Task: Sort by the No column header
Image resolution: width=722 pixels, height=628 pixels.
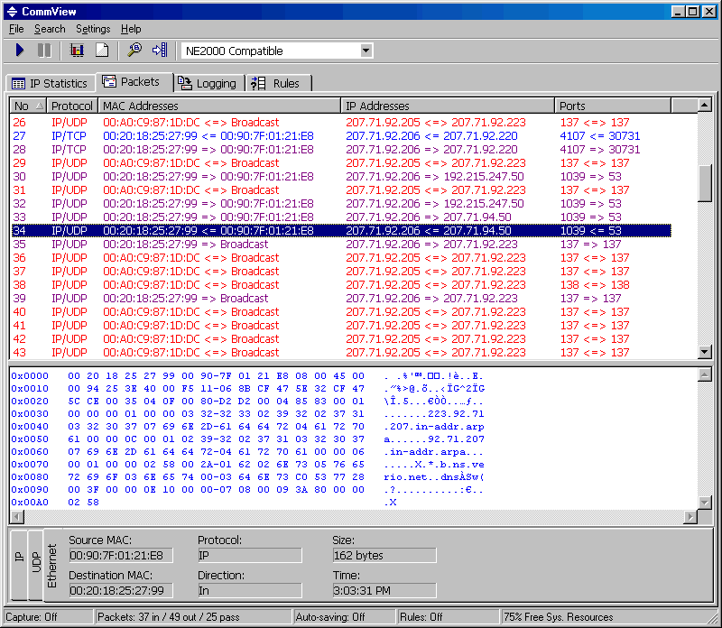Action: point(28,106)
